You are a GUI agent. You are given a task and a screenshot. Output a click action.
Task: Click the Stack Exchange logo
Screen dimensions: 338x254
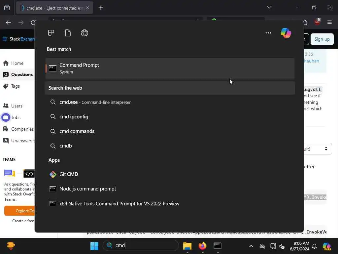[19, 39]
